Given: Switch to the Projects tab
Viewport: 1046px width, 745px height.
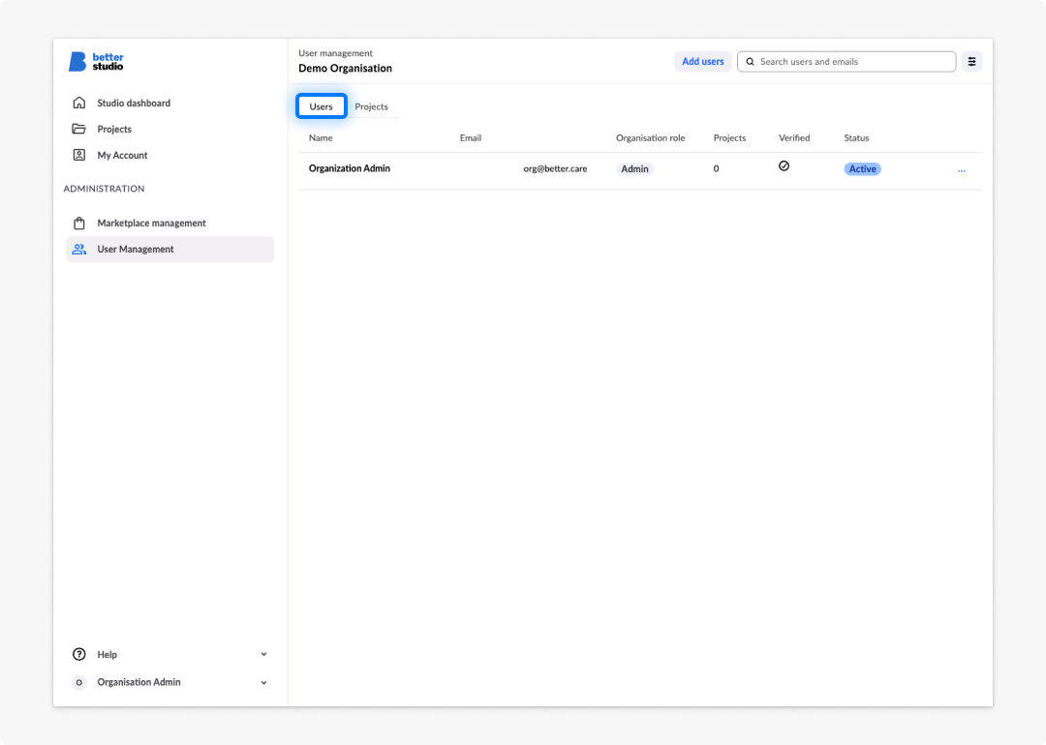Looking at the screenshot, I should coord(372,106).
